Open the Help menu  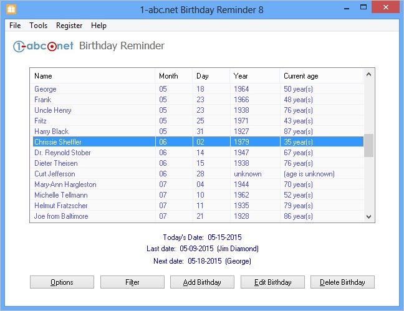tap(99, 26)
